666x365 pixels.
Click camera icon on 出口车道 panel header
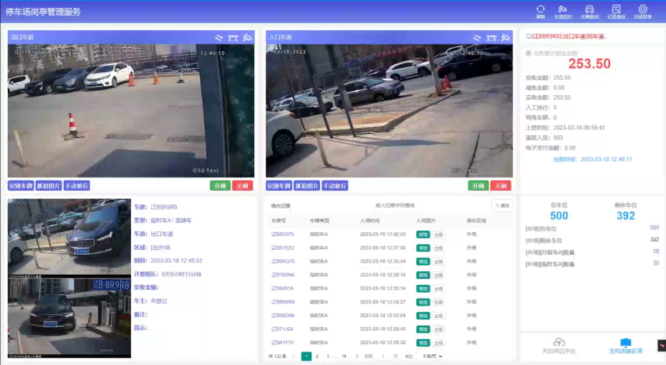coord(247,37)
